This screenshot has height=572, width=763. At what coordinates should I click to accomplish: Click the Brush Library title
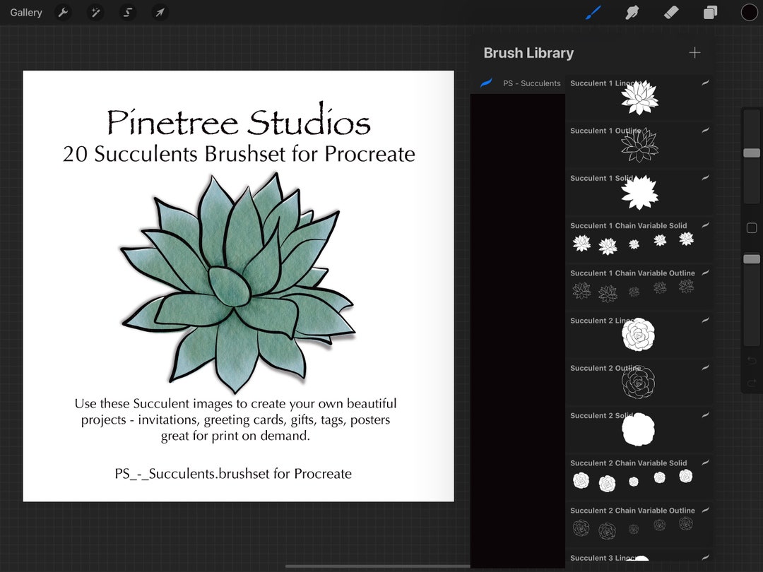(x=528, y=53)
